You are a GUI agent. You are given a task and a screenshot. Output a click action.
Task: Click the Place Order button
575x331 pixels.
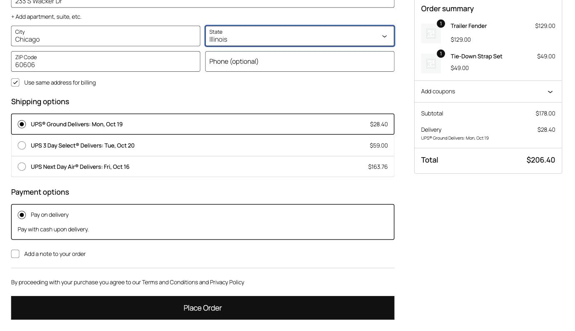(x=202, y=308)
